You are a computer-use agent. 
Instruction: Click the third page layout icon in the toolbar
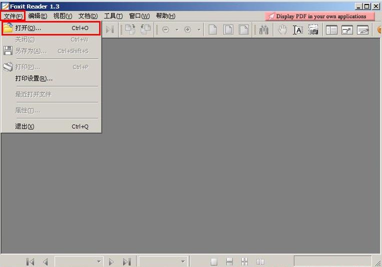[x=244, y=29]
